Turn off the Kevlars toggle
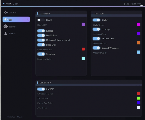This screenshot has width=145, height=120. [x=96, y=20]
